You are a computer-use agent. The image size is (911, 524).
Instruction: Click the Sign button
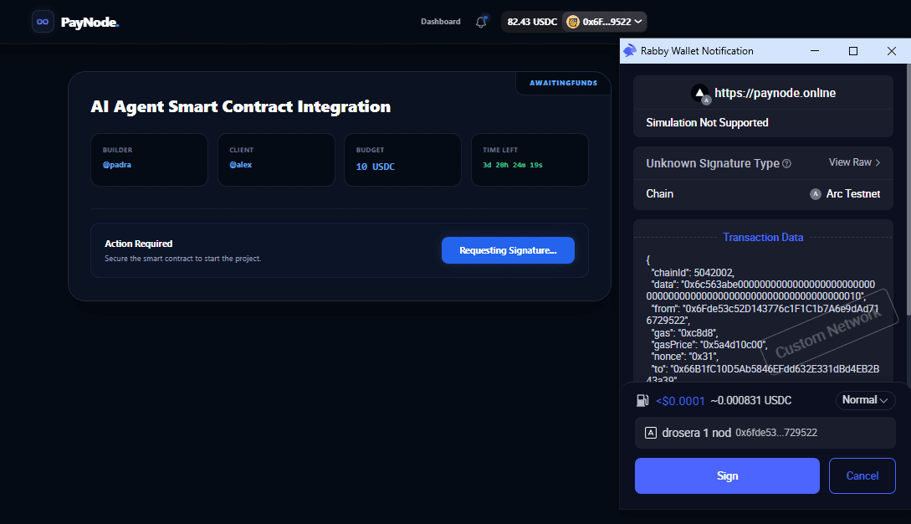(x=727, y=475)
